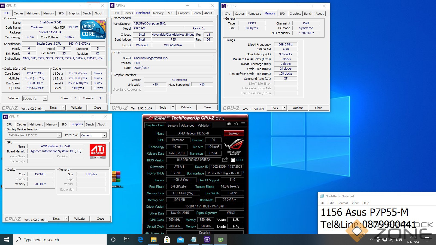The image size is (436, 245).
Task: Click the GPU-Z screenshot camera icon
Action: [x=229, y=124]
